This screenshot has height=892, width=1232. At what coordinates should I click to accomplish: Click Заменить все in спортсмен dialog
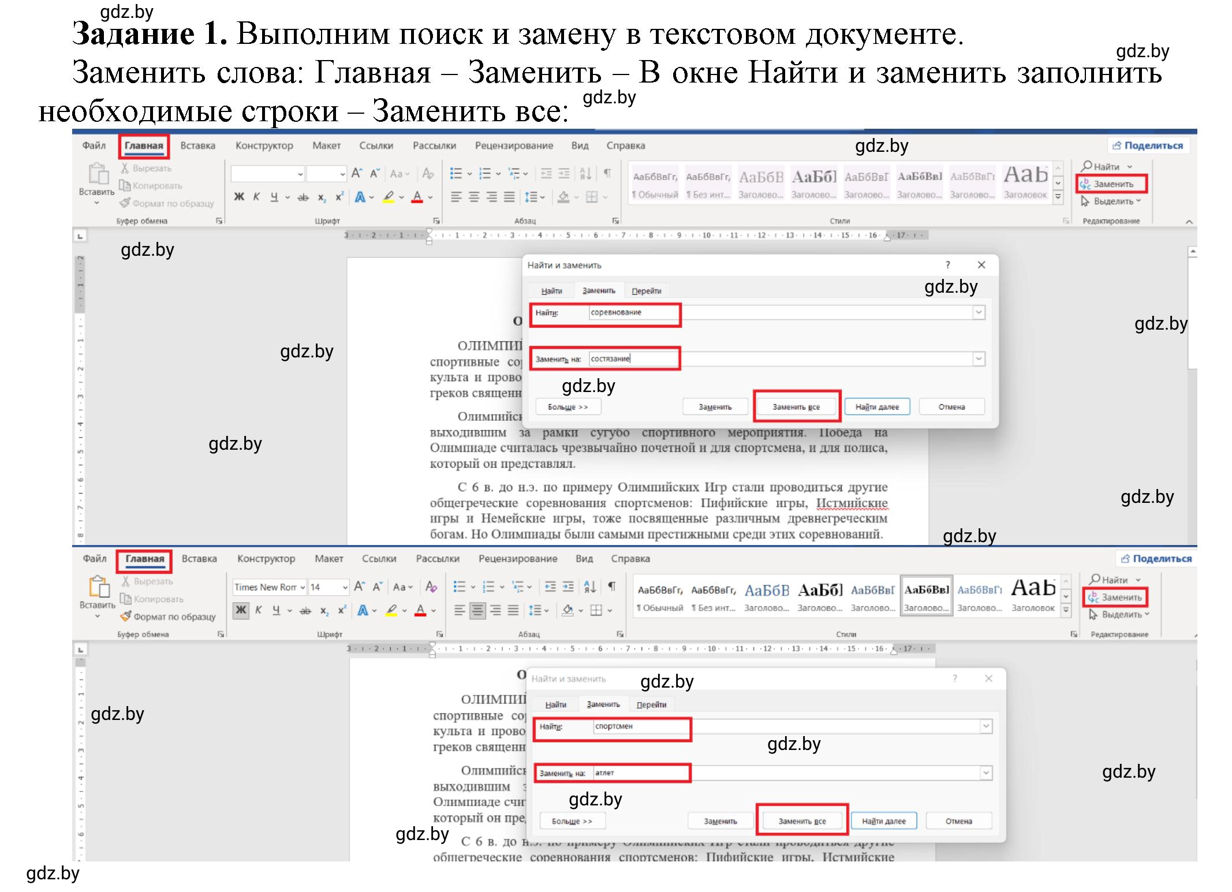click(802, 821)
